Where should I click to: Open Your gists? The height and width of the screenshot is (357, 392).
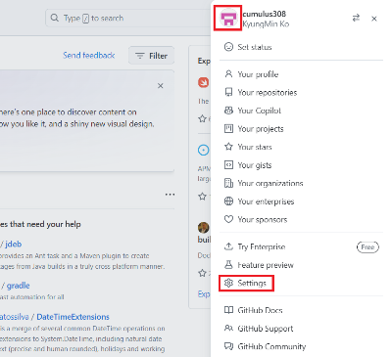pos(255,165)
